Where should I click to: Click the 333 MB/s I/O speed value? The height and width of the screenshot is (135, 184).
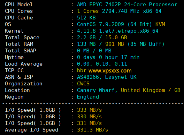click(x=90, y=110)
